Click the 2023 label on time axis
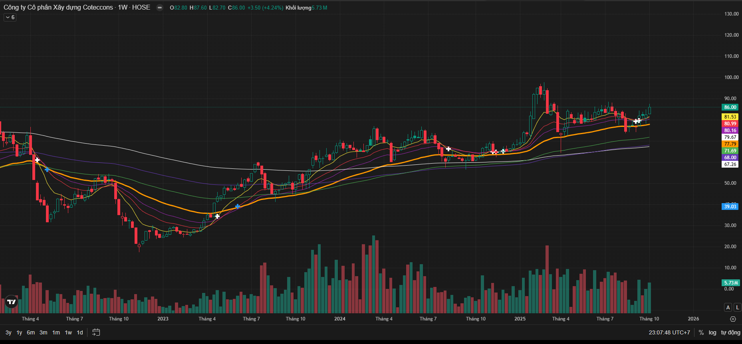 (163, 319)
